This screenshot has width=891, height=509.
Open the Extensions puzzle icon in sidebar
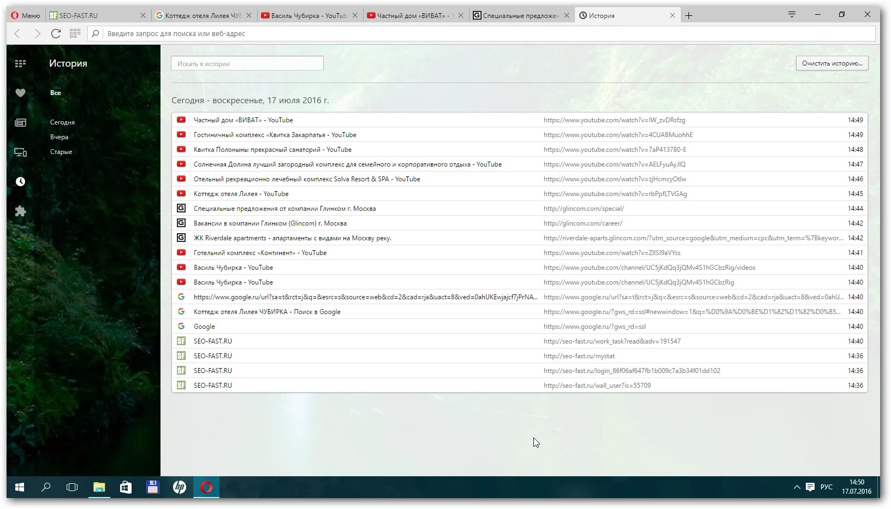[20, 211]
